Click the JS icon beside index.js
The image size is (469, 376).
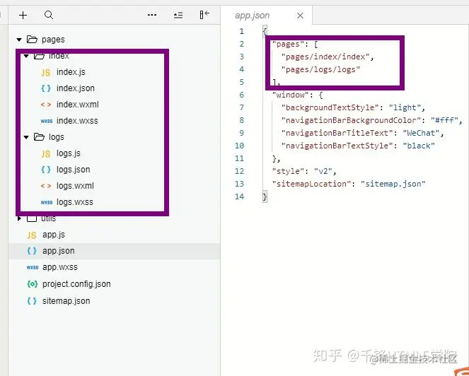46,73
